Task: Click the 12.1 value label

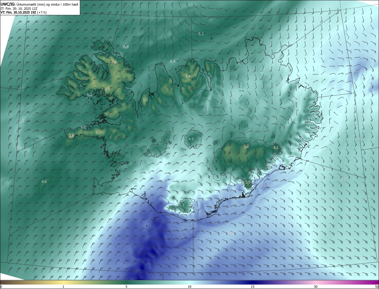Action: click(358, 70)
